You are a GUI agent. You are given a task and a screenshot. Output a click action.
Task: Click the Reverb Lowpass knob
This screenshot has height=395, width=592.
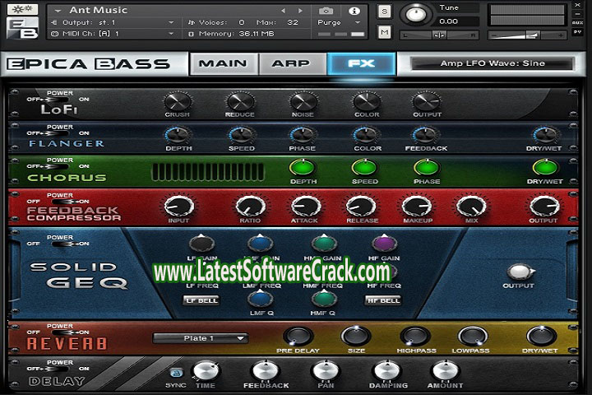point(472,336)
